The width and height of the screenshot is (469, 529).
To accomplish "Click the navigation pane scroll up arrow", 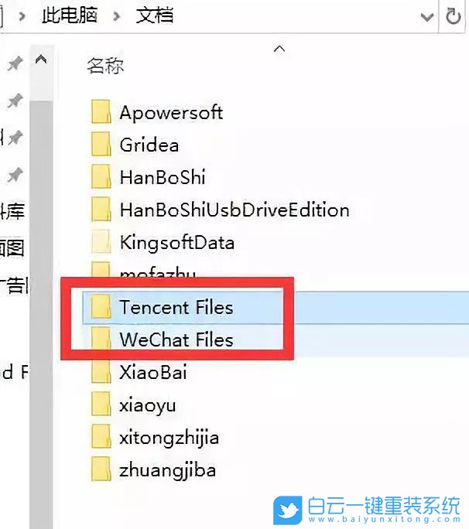I will click(x=41, y=60).
